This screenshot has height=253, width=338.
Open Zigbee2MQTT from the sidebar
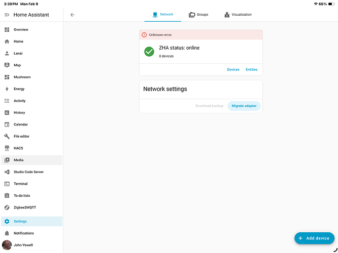[24, 207]
